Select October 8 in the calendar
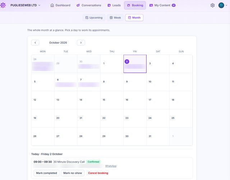 coord(112,82)
